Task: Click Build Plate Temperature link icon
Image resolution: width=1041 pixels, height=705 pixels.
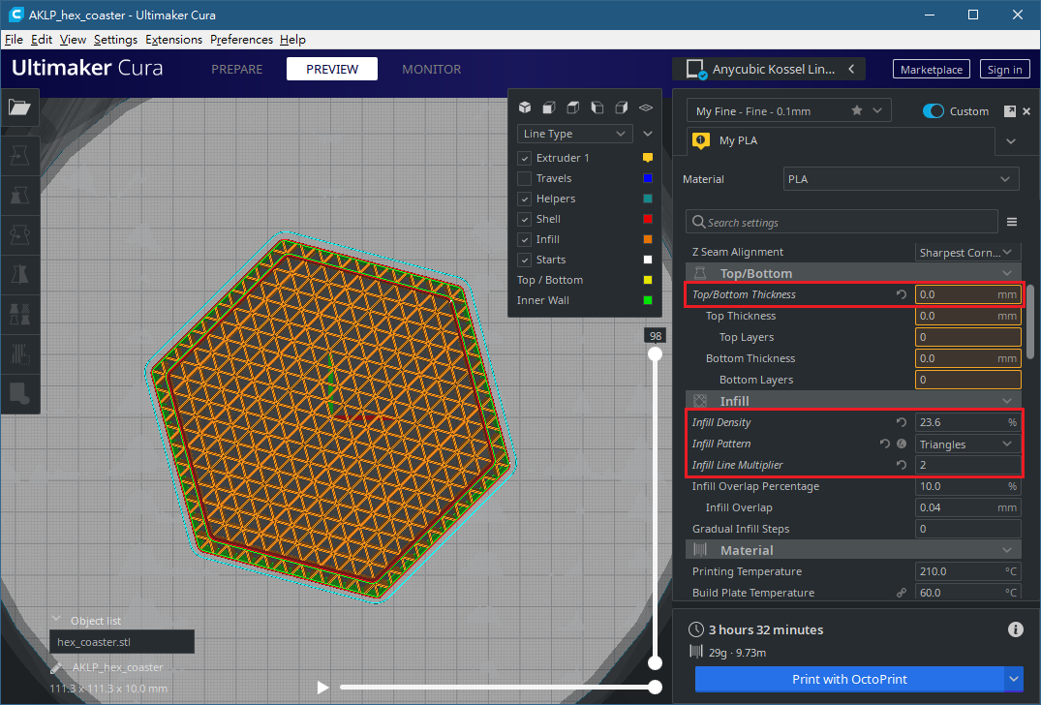Action: [x=901, y=593]
